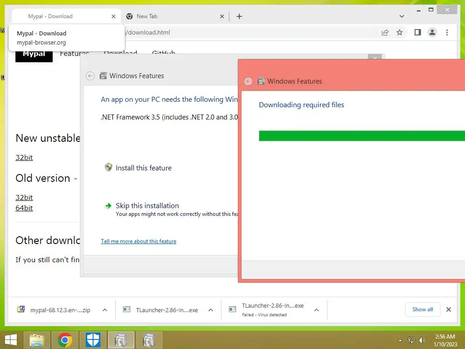The height and width of the screenshot is (349, 465).
Task: Click the network tray icon
Action: 411,340
